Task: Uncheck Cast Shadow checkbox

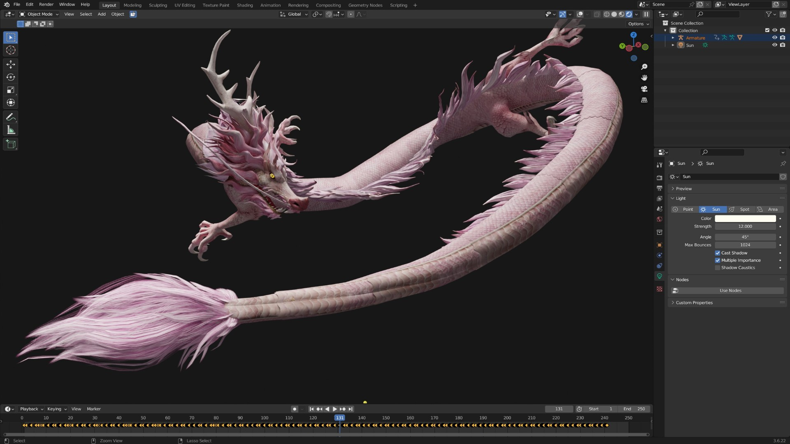Action: [718, 253]
